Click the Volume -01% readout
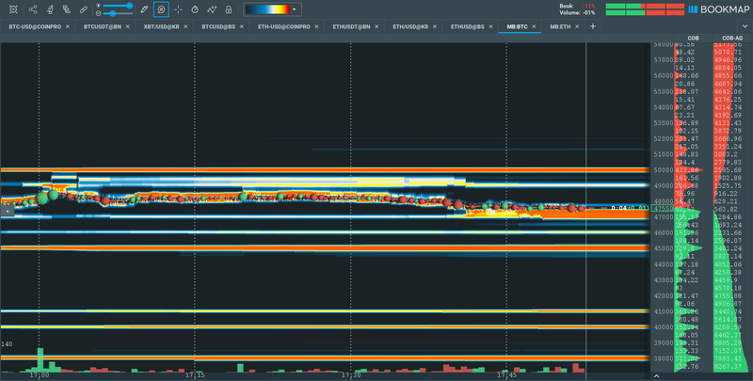This screenshot has height=381, width=753. tap(577, 12)
